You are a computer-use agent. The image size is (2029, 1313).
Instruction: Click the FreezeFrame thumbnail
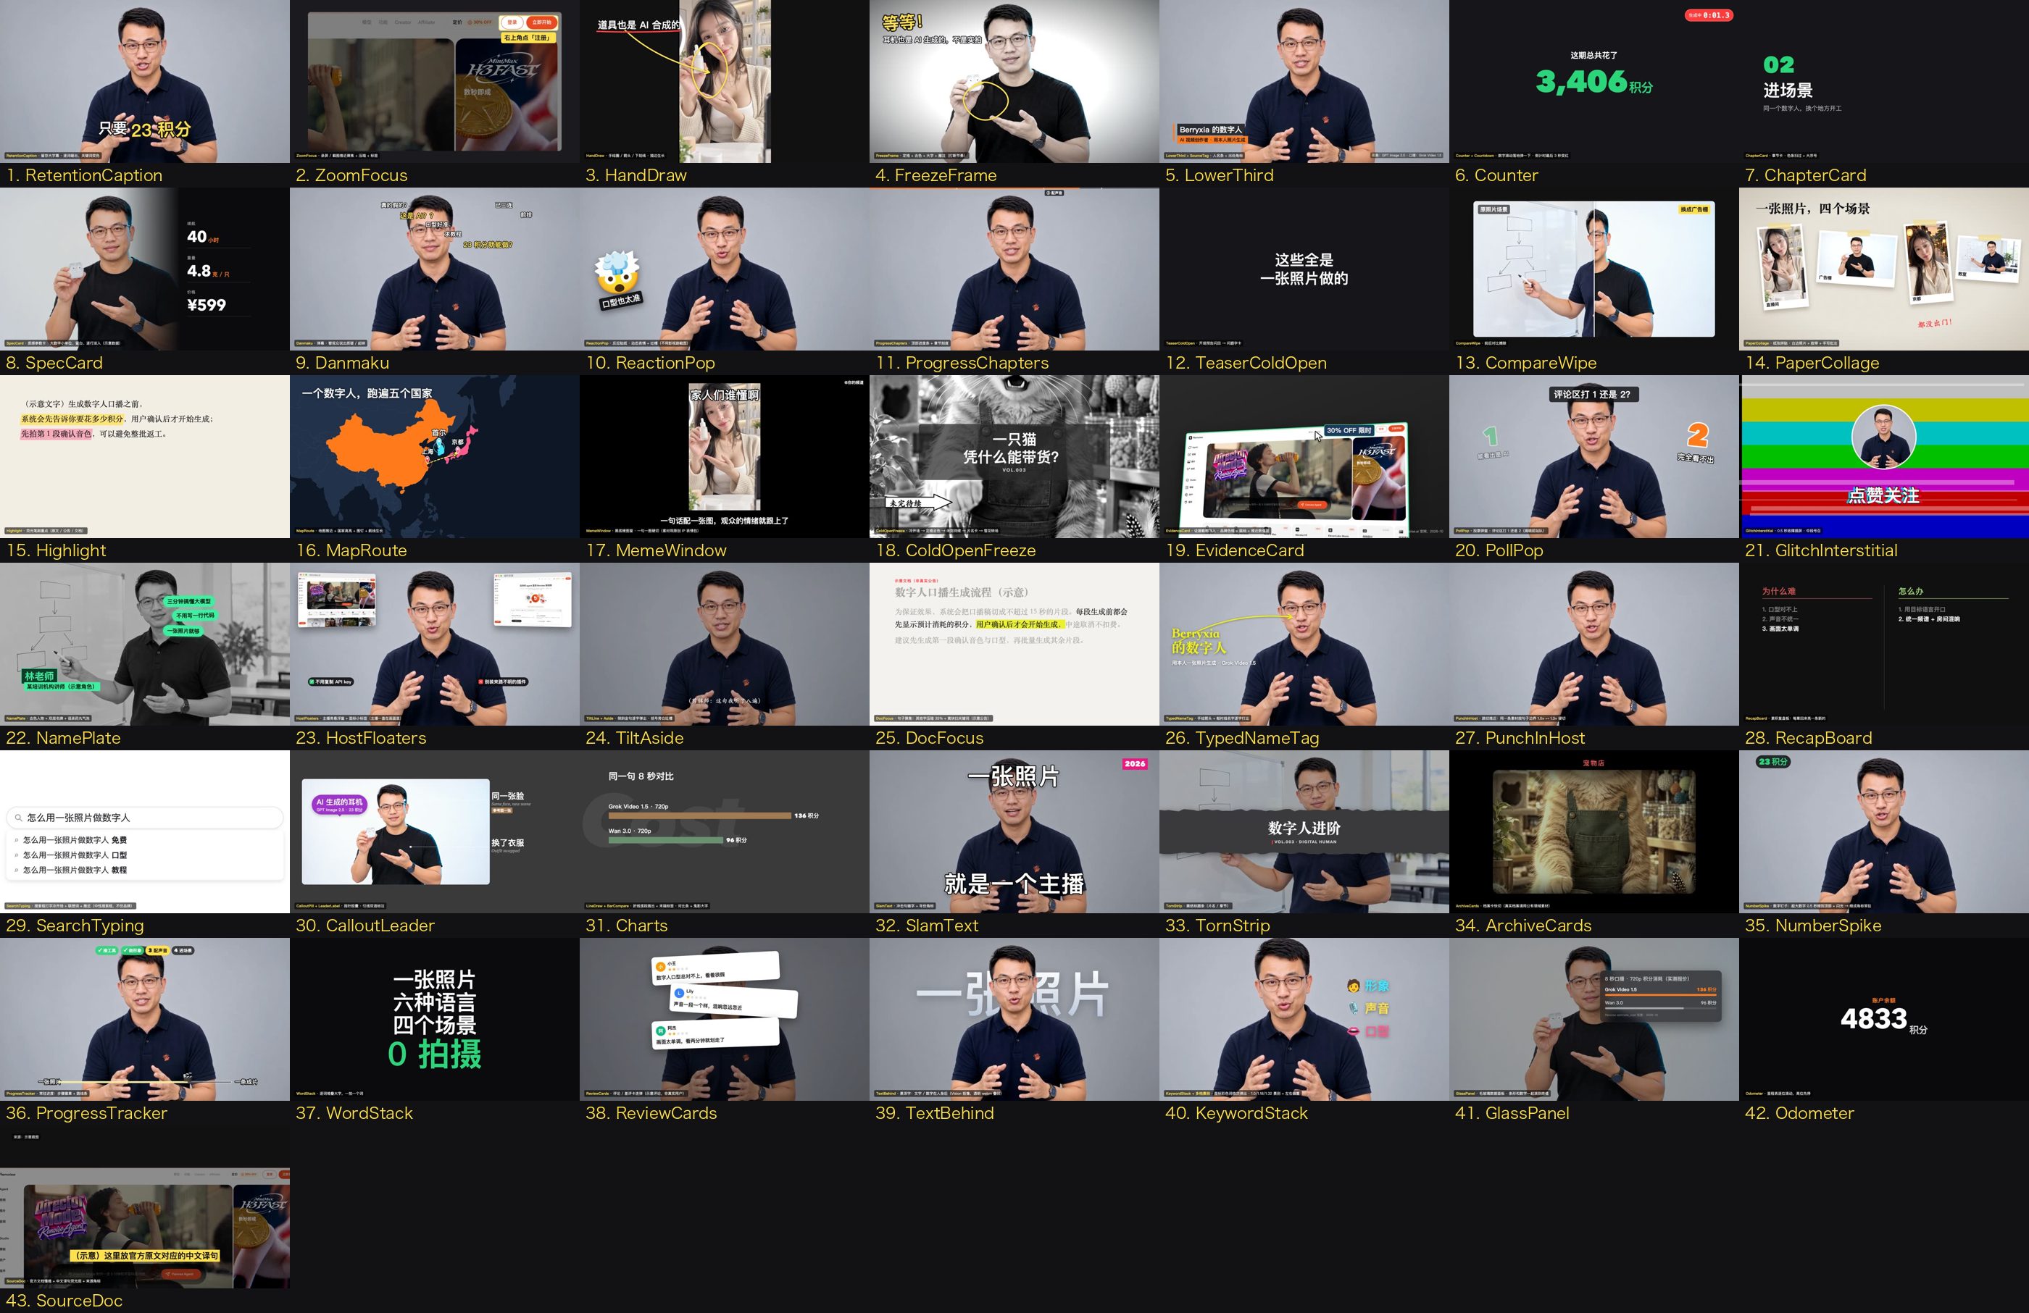pos(1014,81)
